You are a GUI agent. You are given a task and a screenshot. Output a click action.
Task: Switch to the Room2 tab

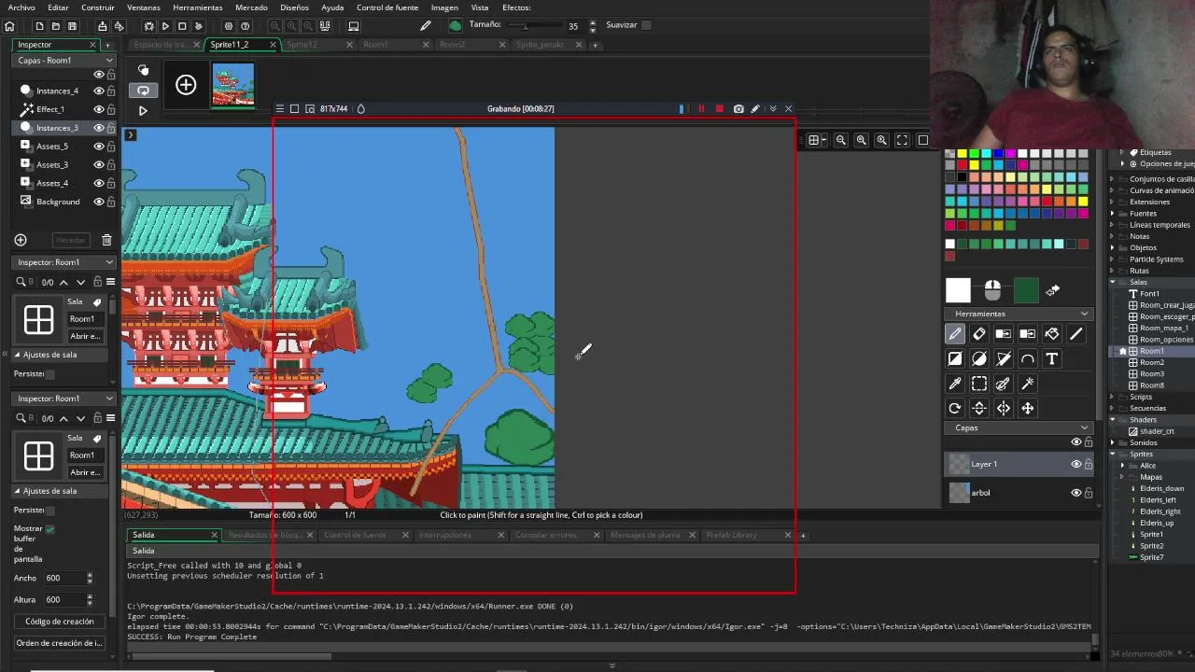coord(452,45)
